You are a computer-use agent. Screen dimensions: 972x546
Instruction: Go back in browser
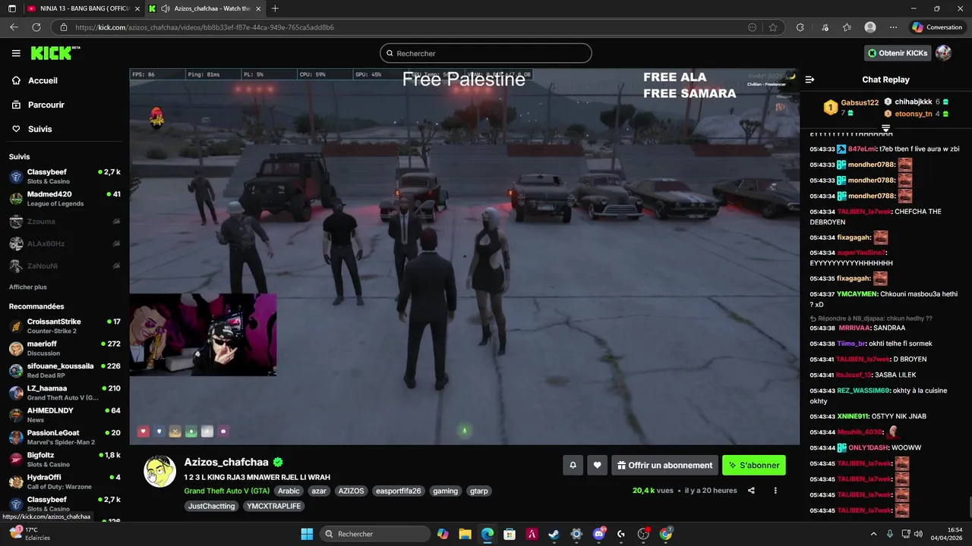point(14,27)
